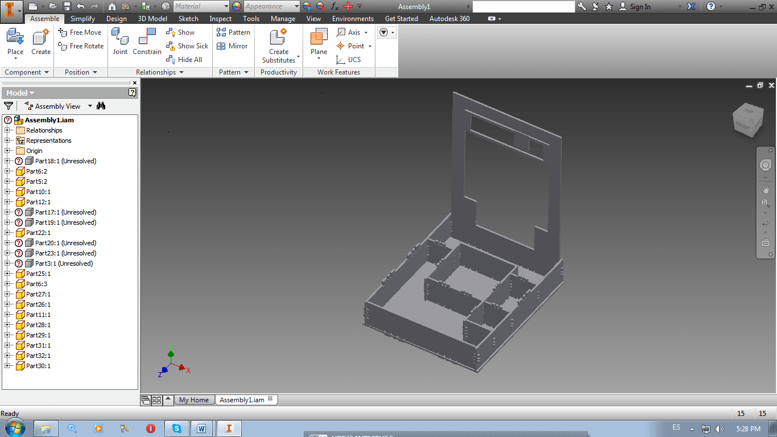Screen dimensions: 777x437
Task: Save the document with the floppy icon
Action: (x=67, y=6)
